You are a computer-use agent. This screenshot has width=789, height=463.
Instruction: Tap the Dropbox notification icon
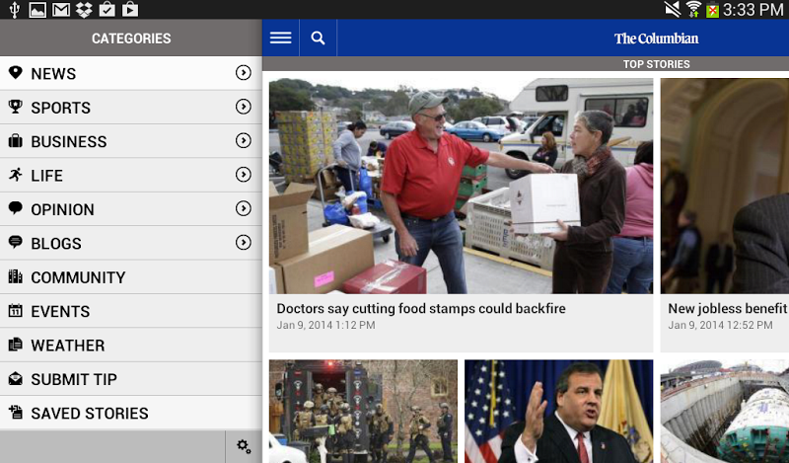coord(84,10)
